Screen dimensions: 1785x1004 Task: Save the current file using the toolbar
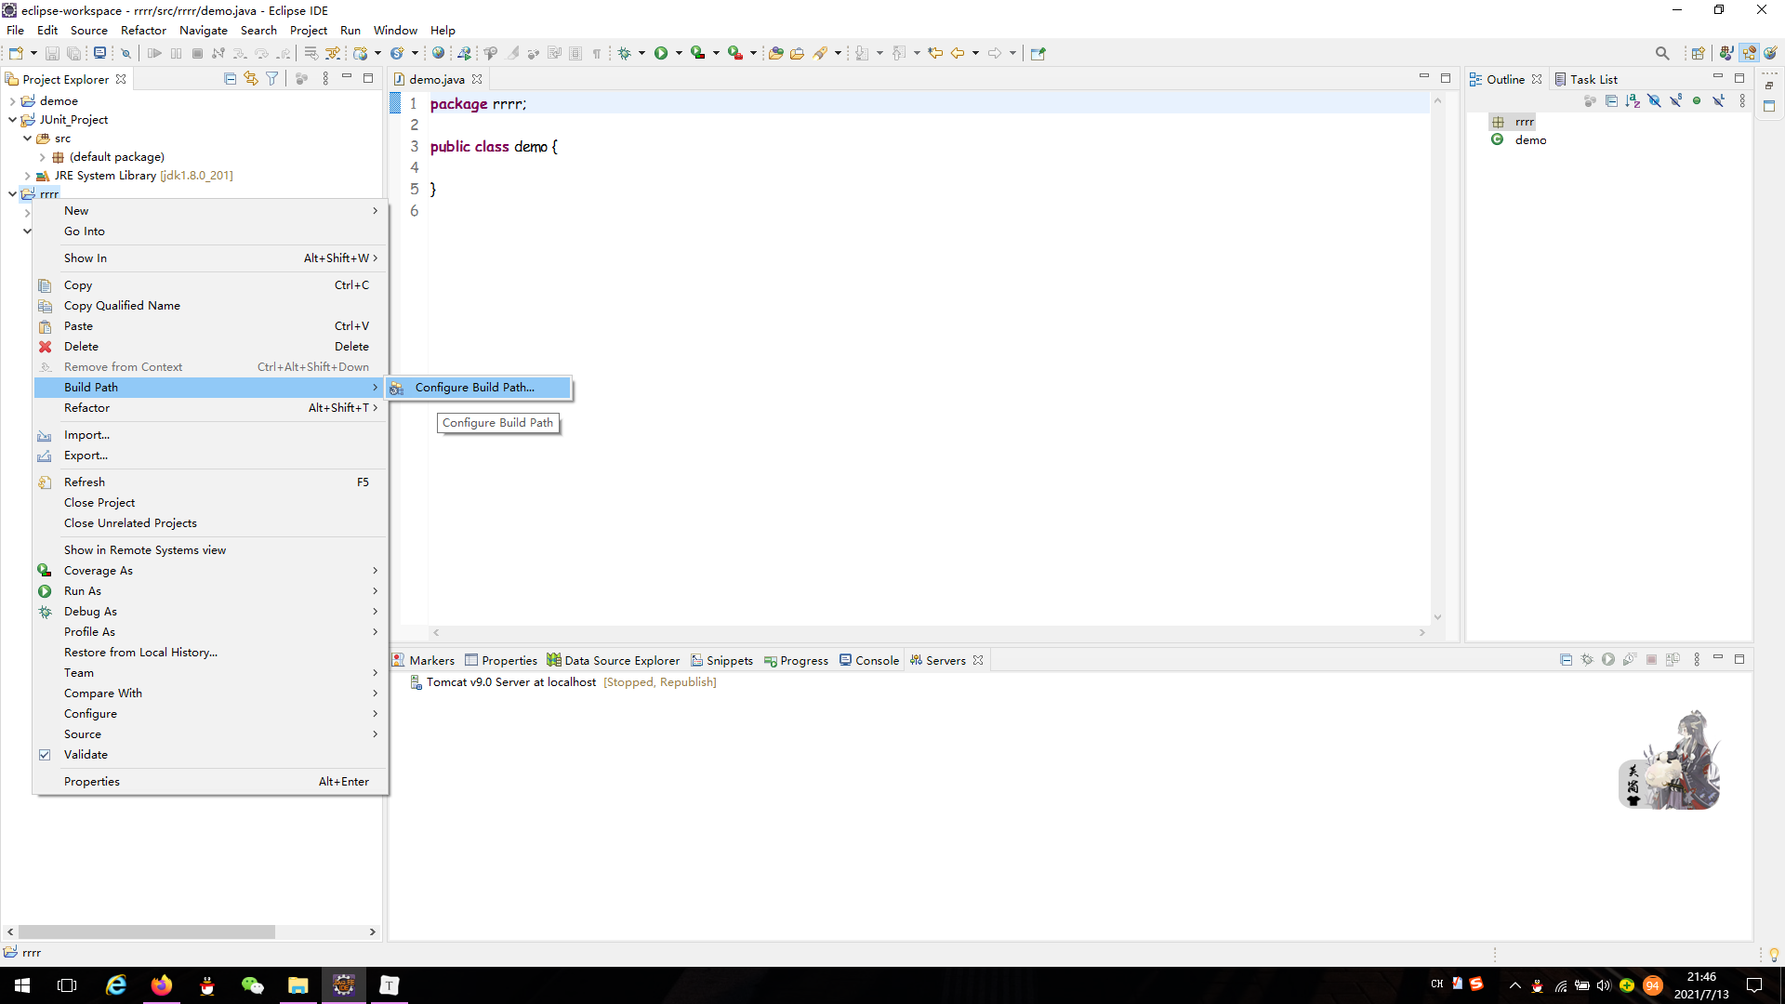(x=52, y=53)
